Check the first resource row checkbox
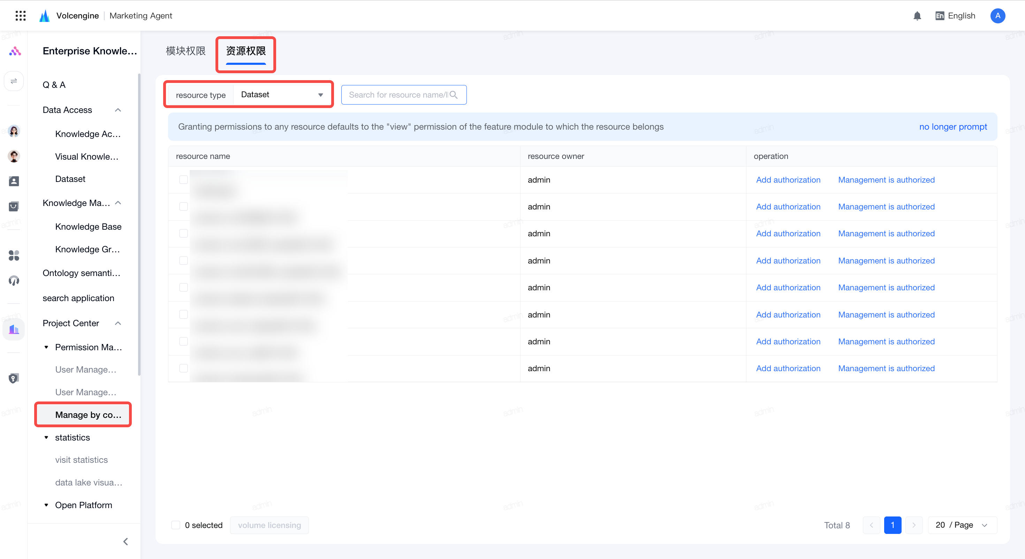This screenshot has width=1025, height=559. pyautogui.click(x=183, y=180)
